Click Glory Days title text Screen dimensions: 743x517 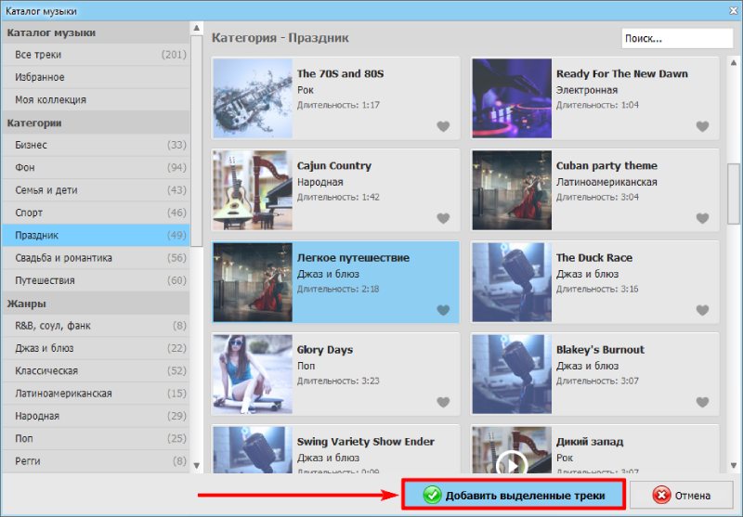click(324, 350)
